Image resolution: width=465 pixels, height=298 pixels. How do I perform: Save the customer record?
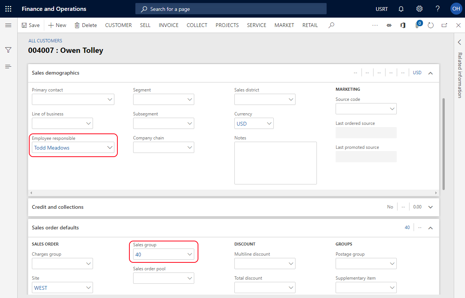[x=30, y=25]
